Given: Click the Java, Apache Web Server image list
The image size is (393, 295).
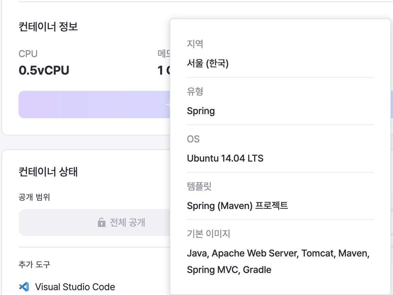Looking at the screenshot, I should (278, 261).
